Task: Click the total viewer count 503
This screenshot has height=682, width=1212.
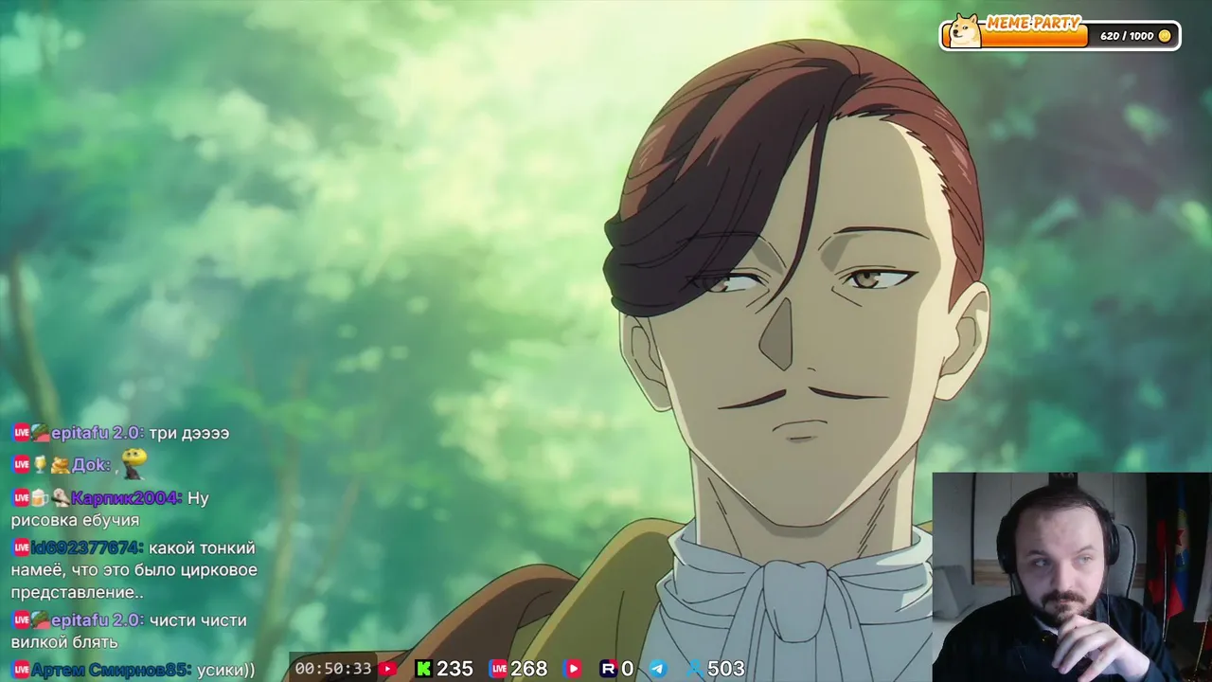Action: point(725,669)
